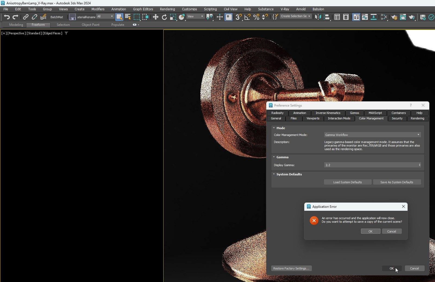Screen dimensions: 435x282
Task: Select the Select and Rotate tool
Action: [x=164, y=17]
